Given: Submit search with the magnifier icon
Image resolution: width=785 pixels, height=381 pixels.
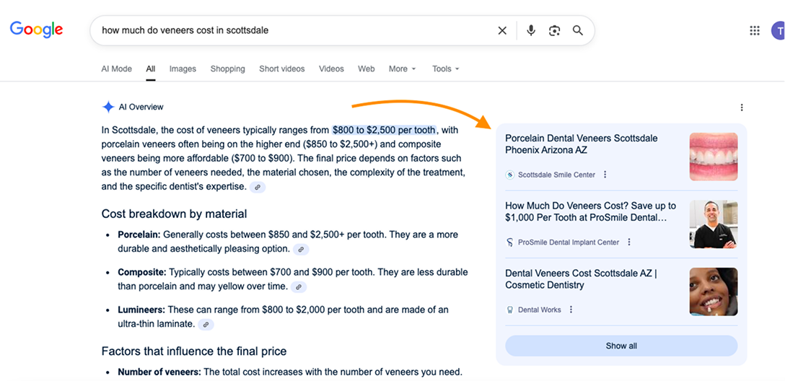Looking at the screenshot, I should click(x=578, y=30).
